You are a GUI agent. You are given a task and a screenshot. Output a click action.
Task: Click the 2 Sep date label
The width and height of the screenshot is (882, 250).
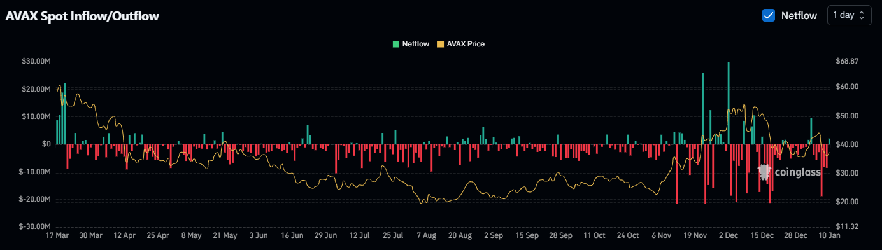(493, 235)
